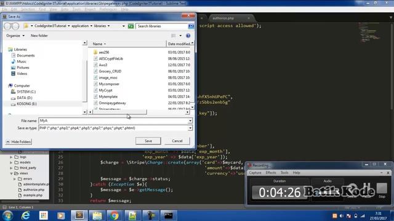
Task: Open Google Chrome from taskbar
Action: click(x=115, y=215)
